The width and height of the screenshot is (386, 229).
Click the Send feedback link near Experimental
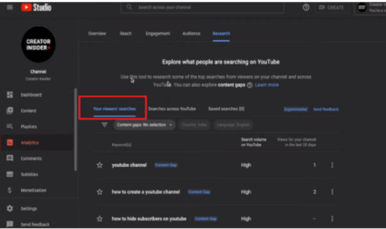[x=325, y=109]
